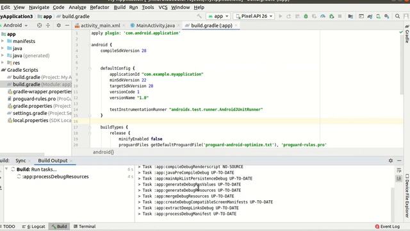
Task: Click the Profile app gauge icon
Action: point(323,16)
